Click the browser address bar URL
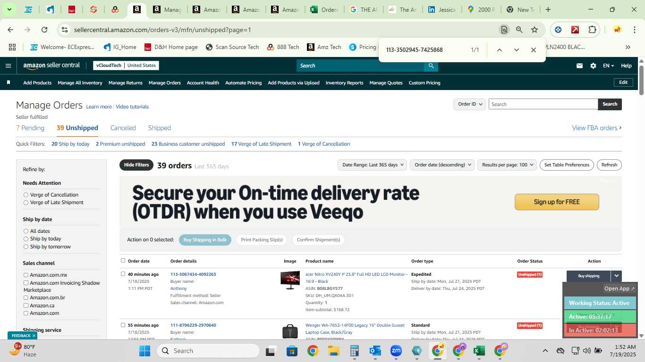This screenshot has height=362, width=645. [162, 30]
